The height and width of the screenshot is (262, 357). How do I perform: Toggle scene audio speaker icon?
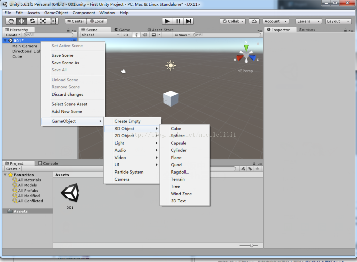tap(144, 35)
